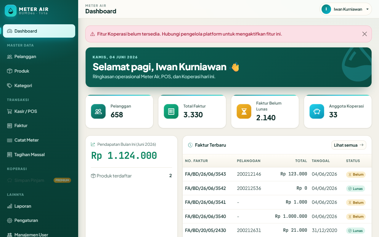Click the TANGGAL column header
Screen dimensions: 379x237
point(321,161)
